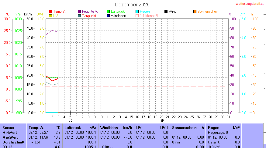Viewport: 266px width, 148px height.
Task: Click the red Temp. A. legend square
Action: 50,12
